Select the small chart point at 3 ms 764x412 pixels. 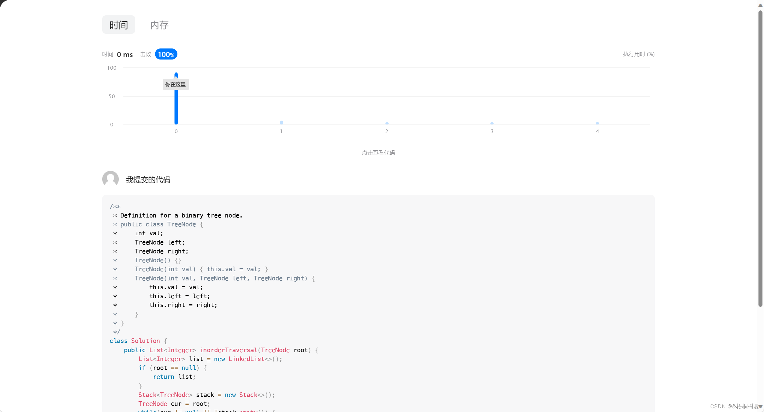(492, 123)
